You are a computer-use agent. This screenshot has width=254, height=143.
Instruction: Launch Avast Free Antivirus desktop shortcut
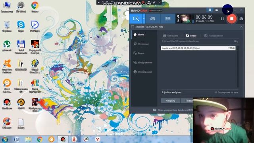pos(7,66)
